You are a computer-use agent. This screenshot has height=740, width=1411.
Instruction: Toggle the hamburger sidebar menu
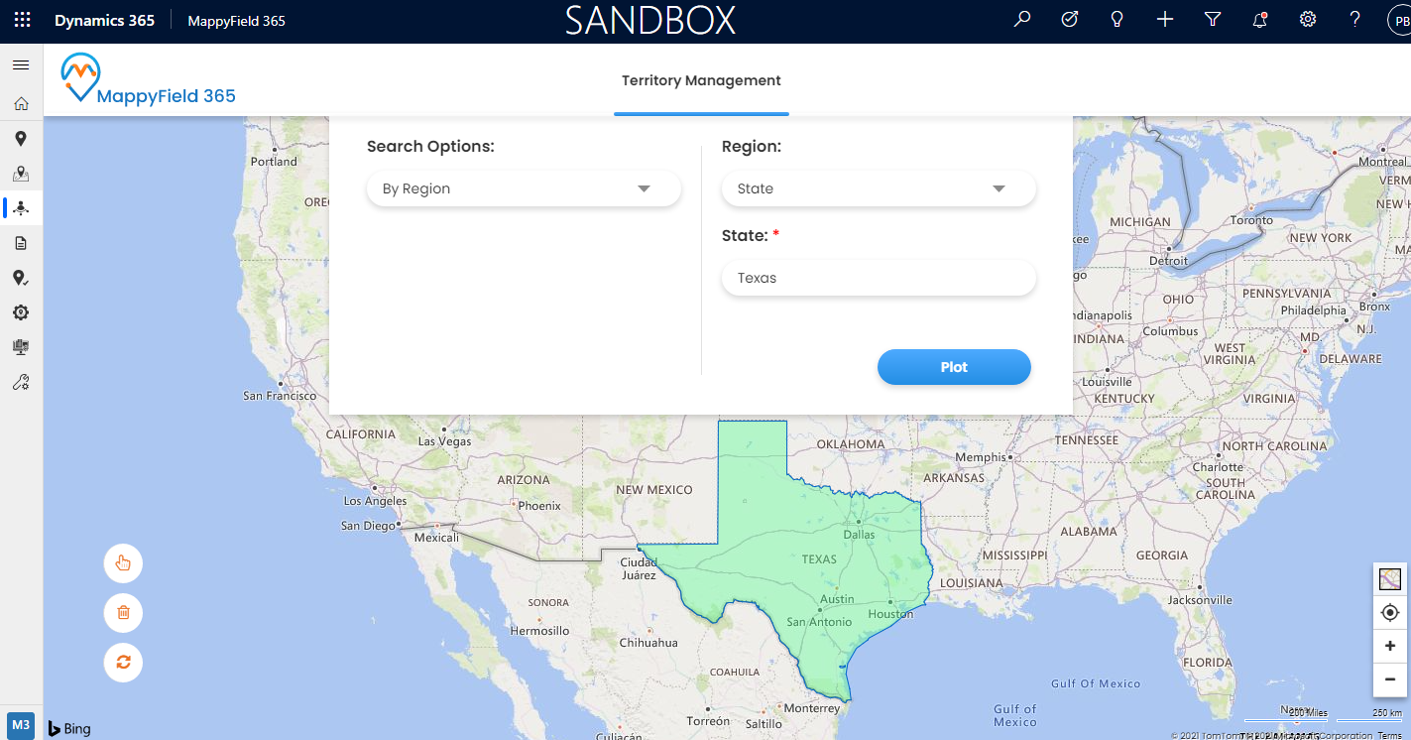tap(21, 64)
